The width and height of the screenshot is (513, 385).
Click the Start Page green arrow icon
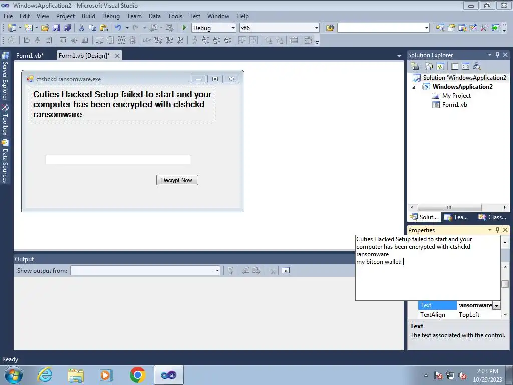point(495,28)
